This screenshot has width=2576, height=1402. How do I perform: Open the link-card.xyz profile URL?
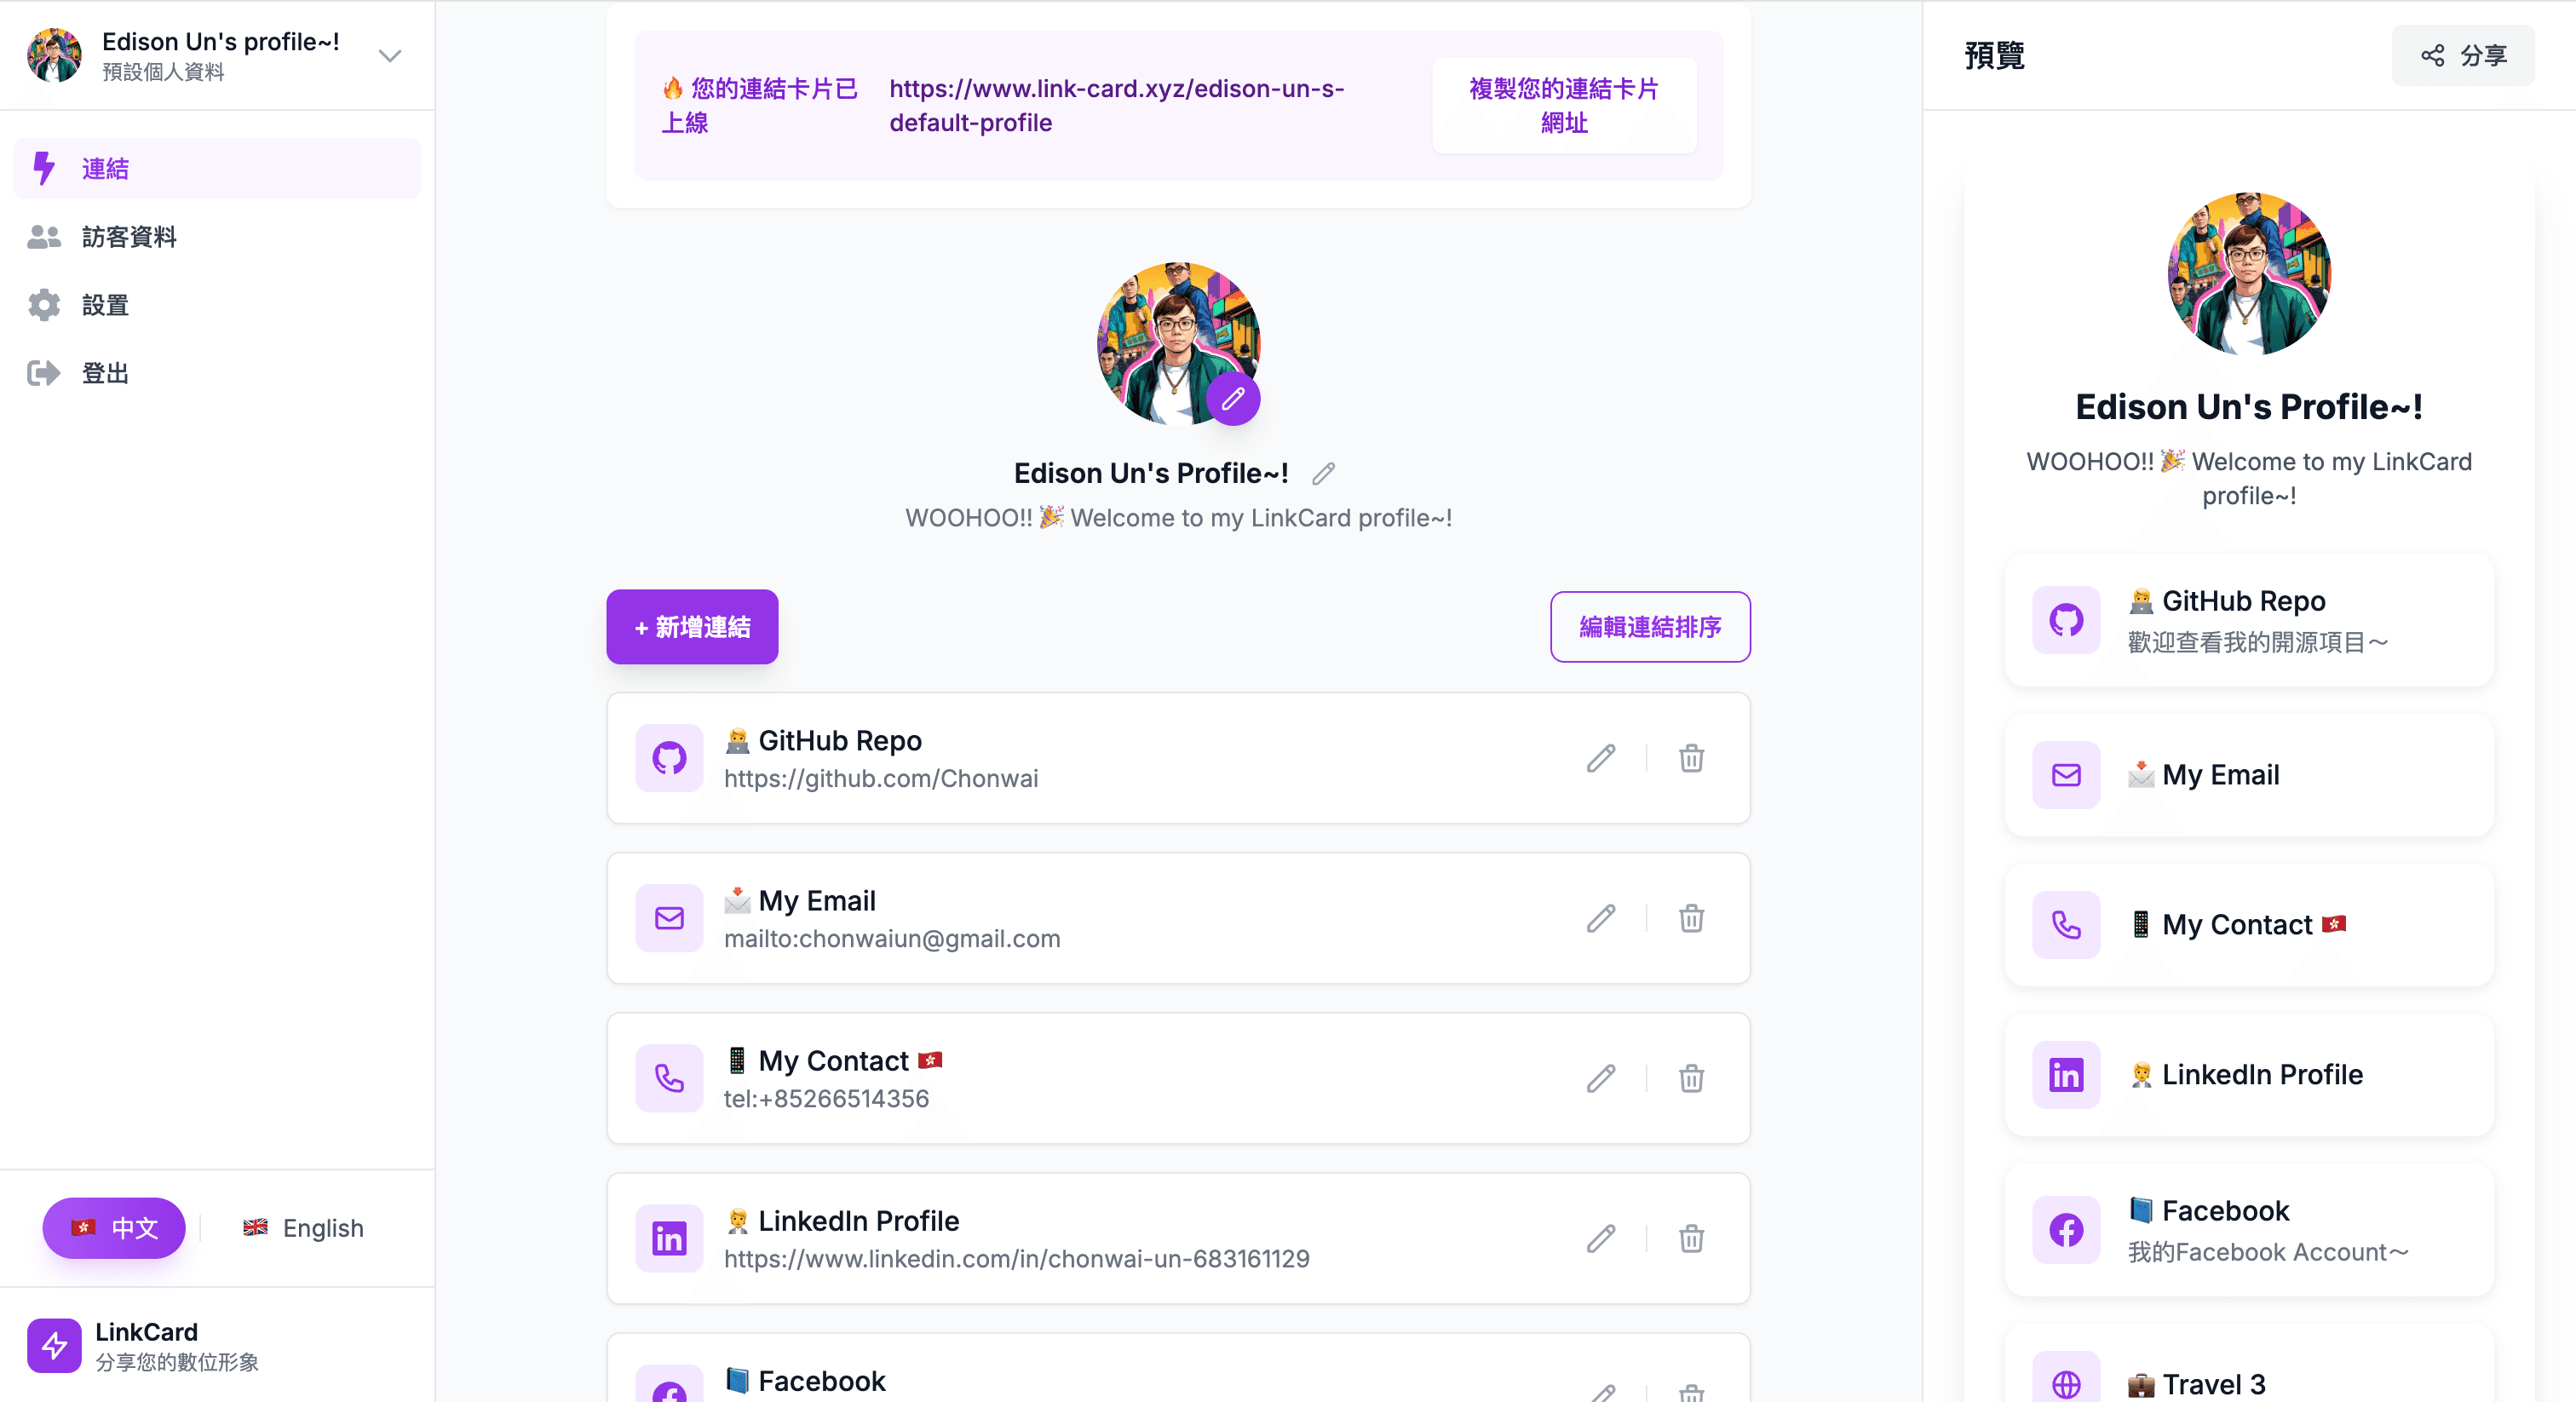click(1117, 105)
